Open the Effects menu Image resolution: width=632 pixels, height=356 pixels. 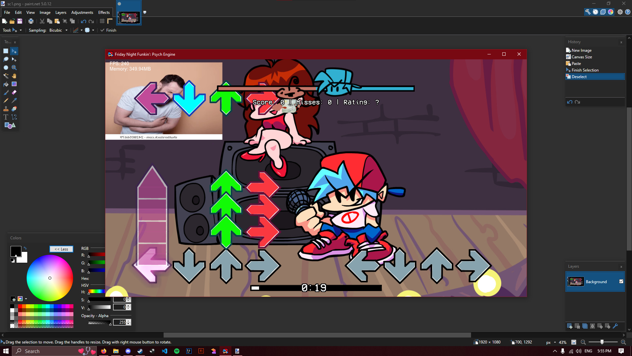coord(104,13)
